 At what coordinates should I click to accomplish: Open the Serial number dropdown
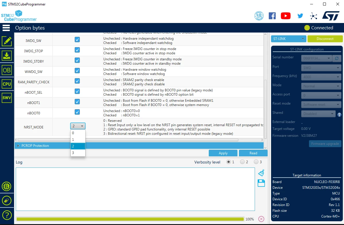[x=316, y=58]
